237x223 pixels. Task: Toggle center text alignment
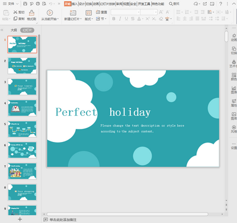click(x=185, y=19)
